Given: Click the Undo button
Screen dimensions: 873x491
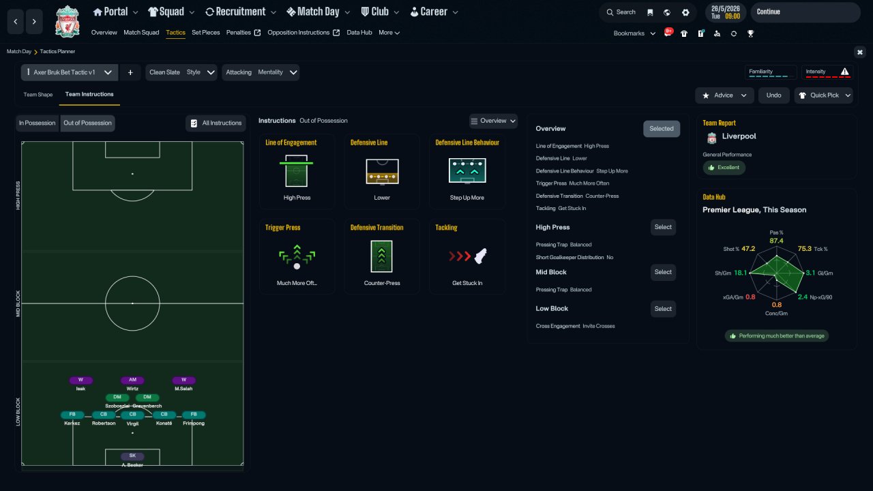Looking at the screenshot, I should (x=773, y=95).
